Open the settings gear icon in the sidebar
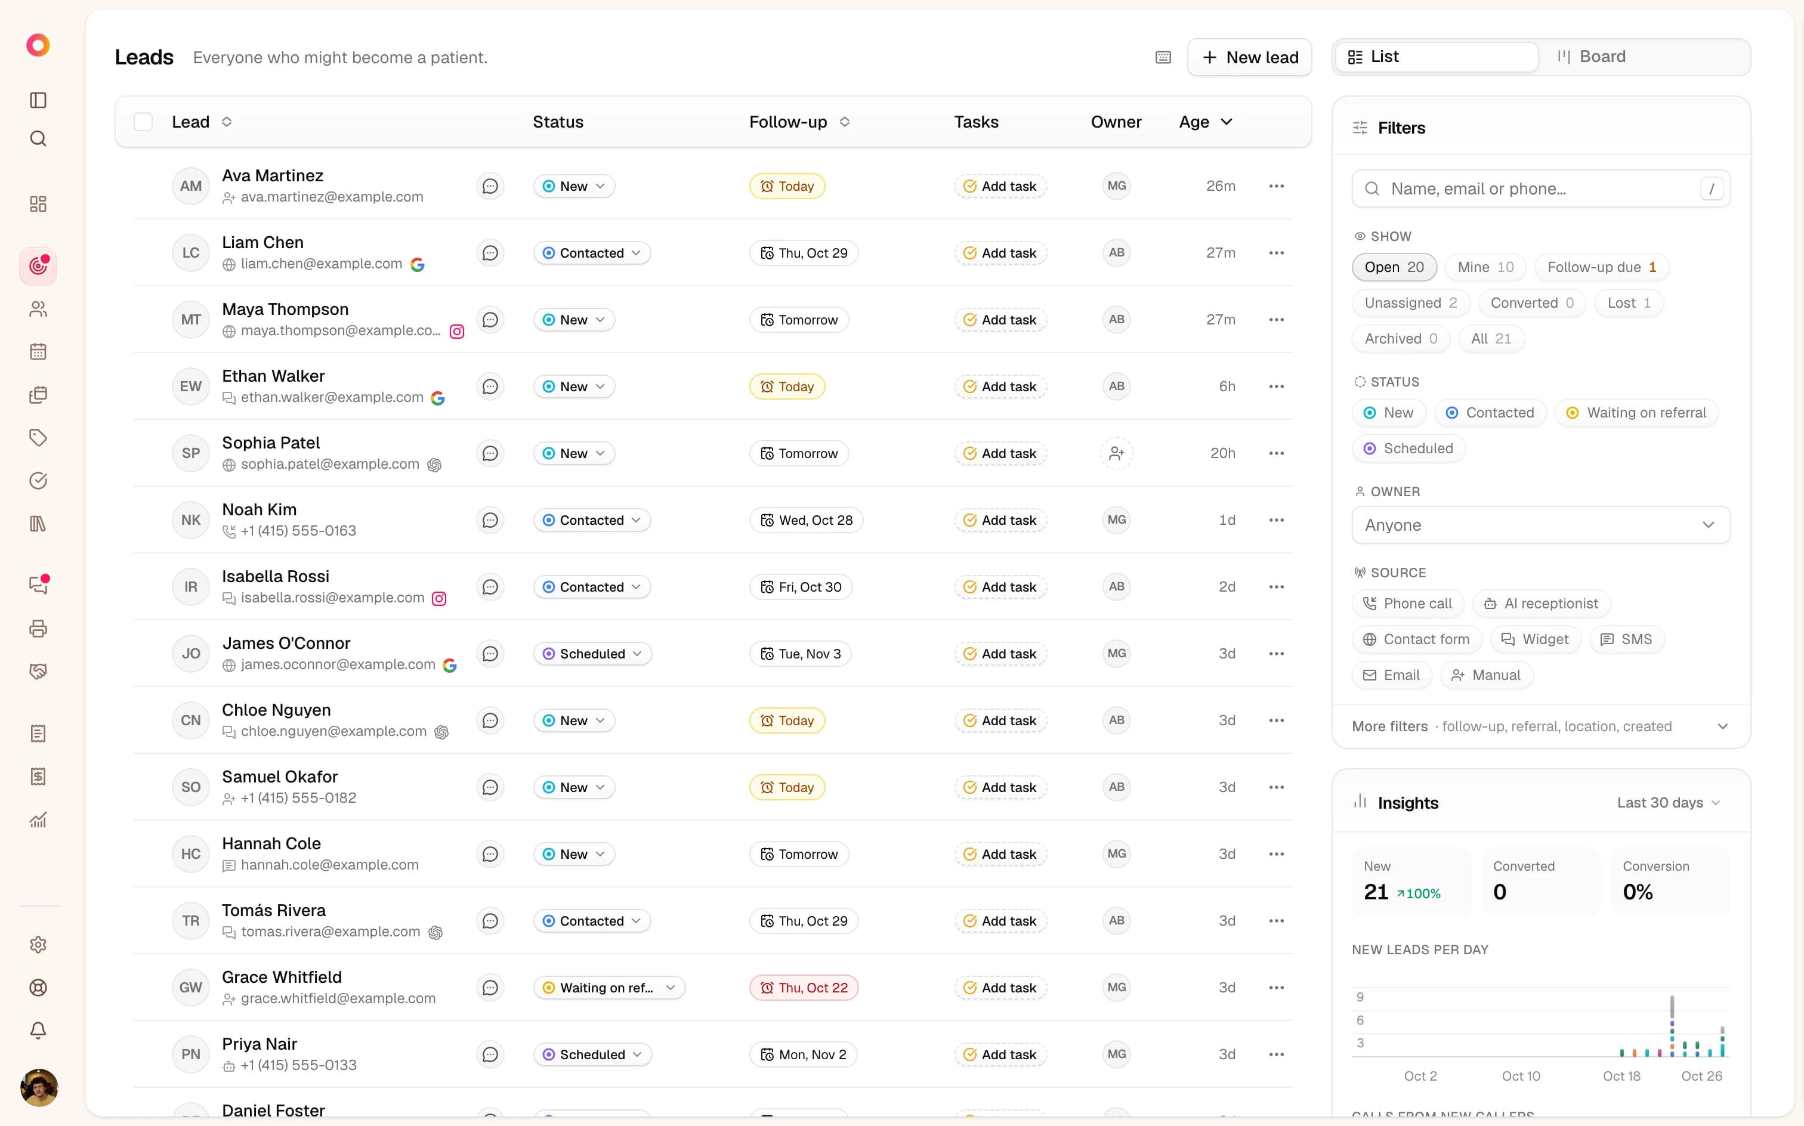 (x=38, y=944)
